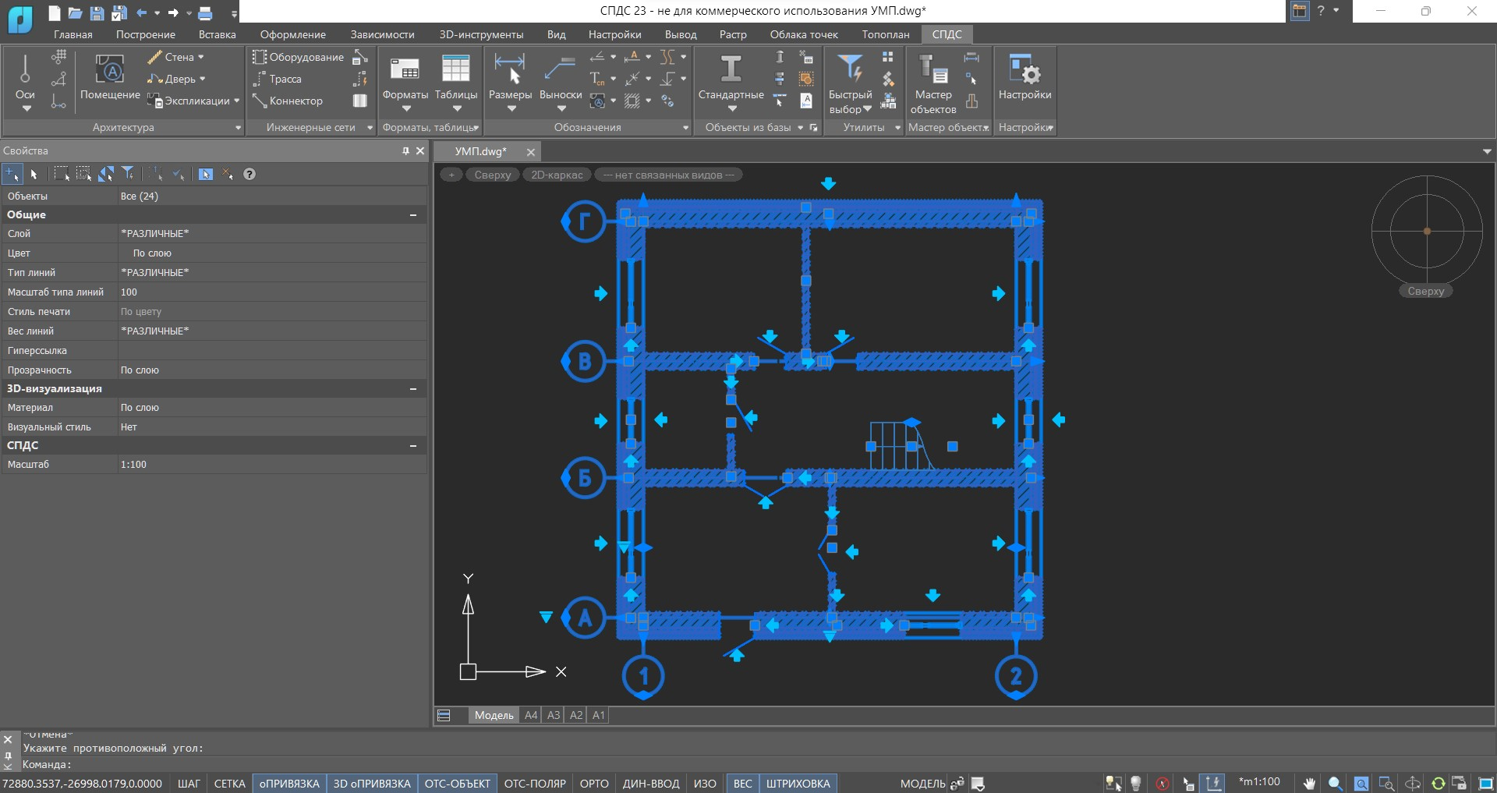Collapse the СПДС properties section

point(413,445)
